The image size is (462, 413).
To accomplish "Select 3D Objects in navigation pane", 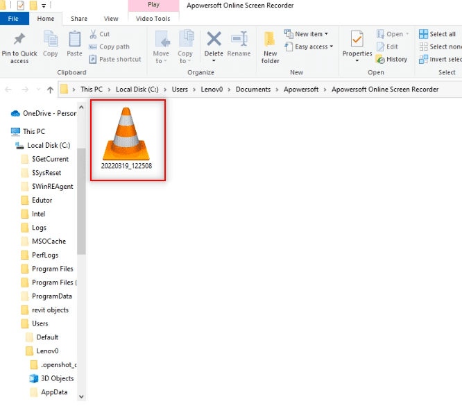I will click(x=51, y=378).
